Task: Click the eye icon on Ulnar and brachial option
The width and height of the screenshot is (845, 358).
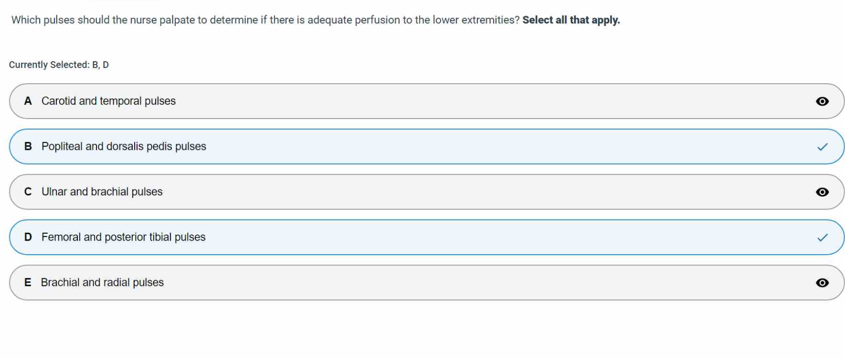Action: pyautogui.click(x=822, y=192)
